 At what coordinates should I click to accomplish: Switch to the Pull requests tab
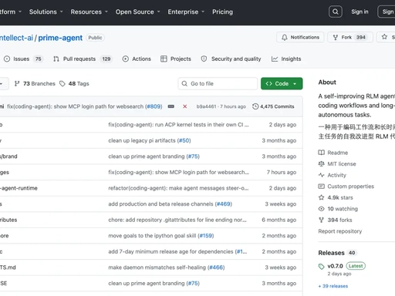tap(83, 59)
